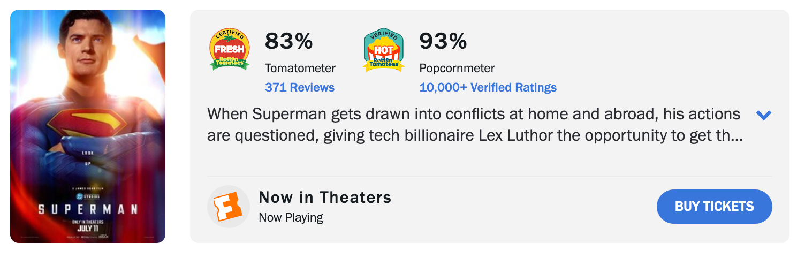
Task: Open the 10,000+ Verified Ratings link
Action: click(488, 87)
